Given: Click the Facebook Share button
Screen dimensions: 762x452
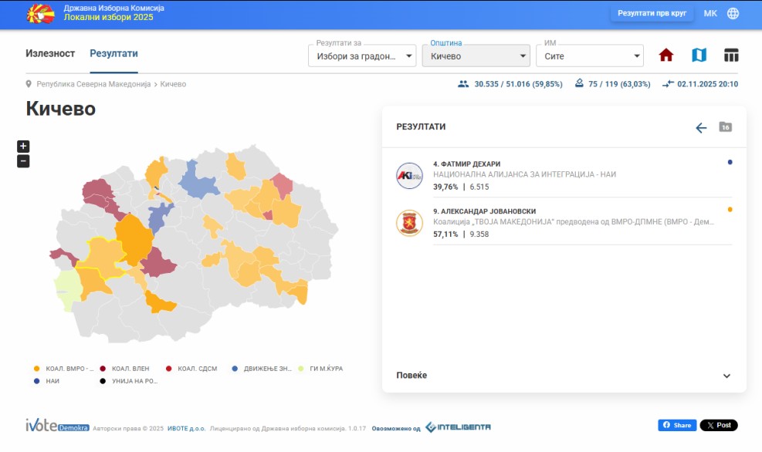Looking at the screenshot, I should pyautogui.click(x=676, y=425).
